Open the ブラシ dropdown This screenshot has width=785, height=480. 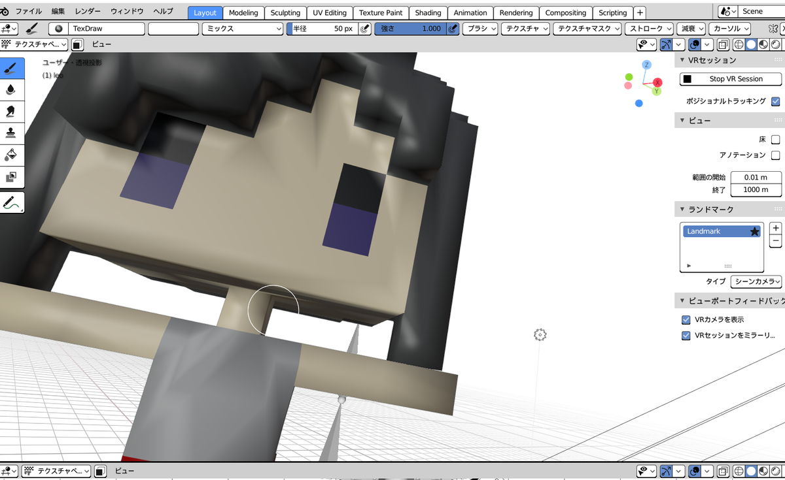point(480,29)
